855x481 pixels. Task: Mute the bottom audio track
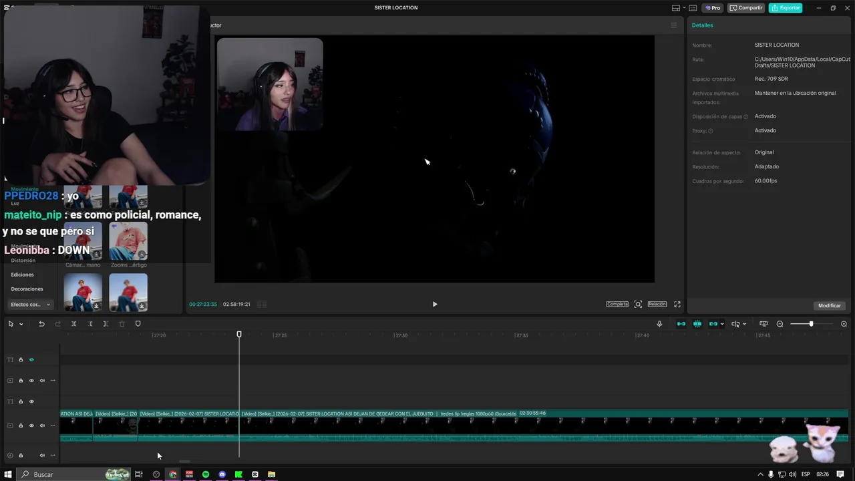tap(42, 456)
